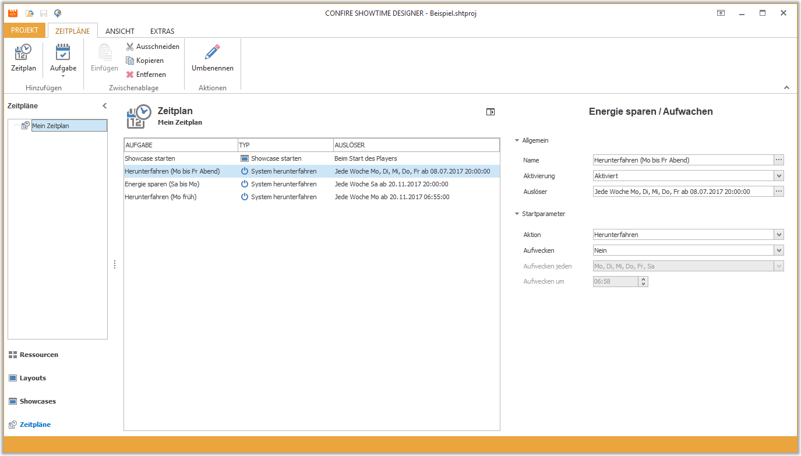This screenshot has width=801, height=456.
Task: Click power icon in Herunterfahren (Mo bis Fr Abend) row
Action: [245, 171]
